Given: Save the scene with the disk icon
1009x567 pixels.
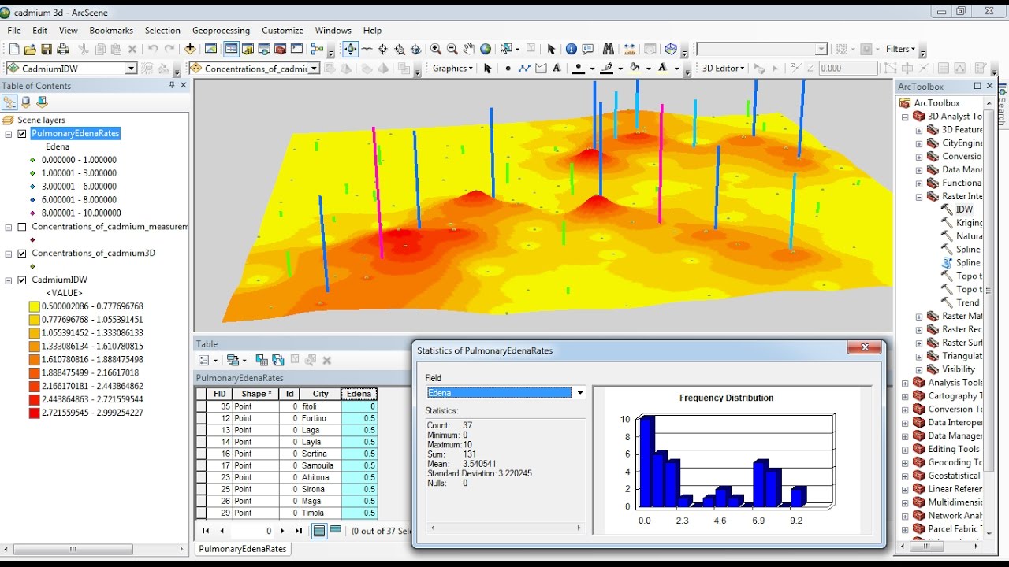Looking at the screenshot, I should 47,49.
